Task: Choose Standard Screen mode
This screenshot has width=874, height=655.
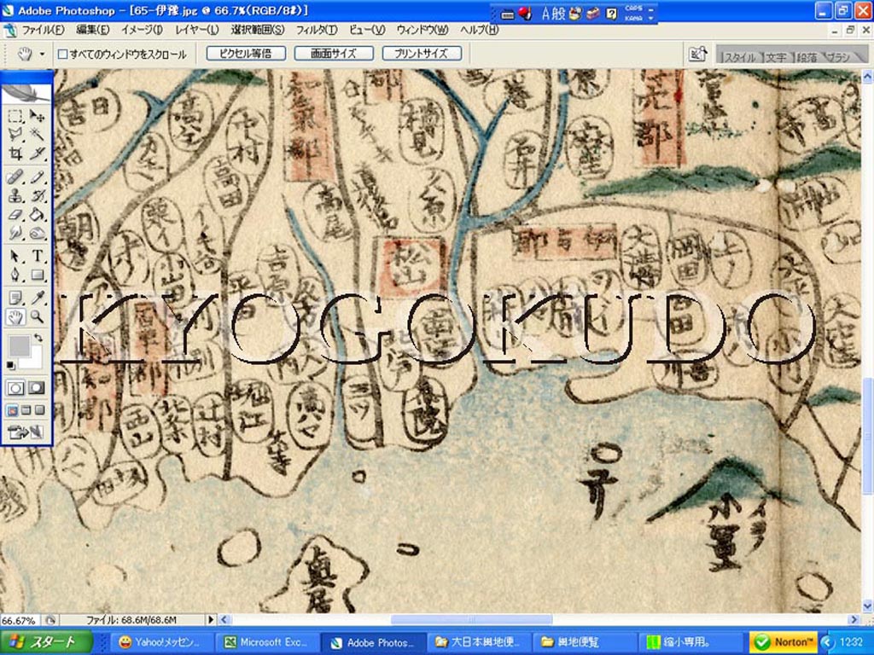Action: point(12,410)
